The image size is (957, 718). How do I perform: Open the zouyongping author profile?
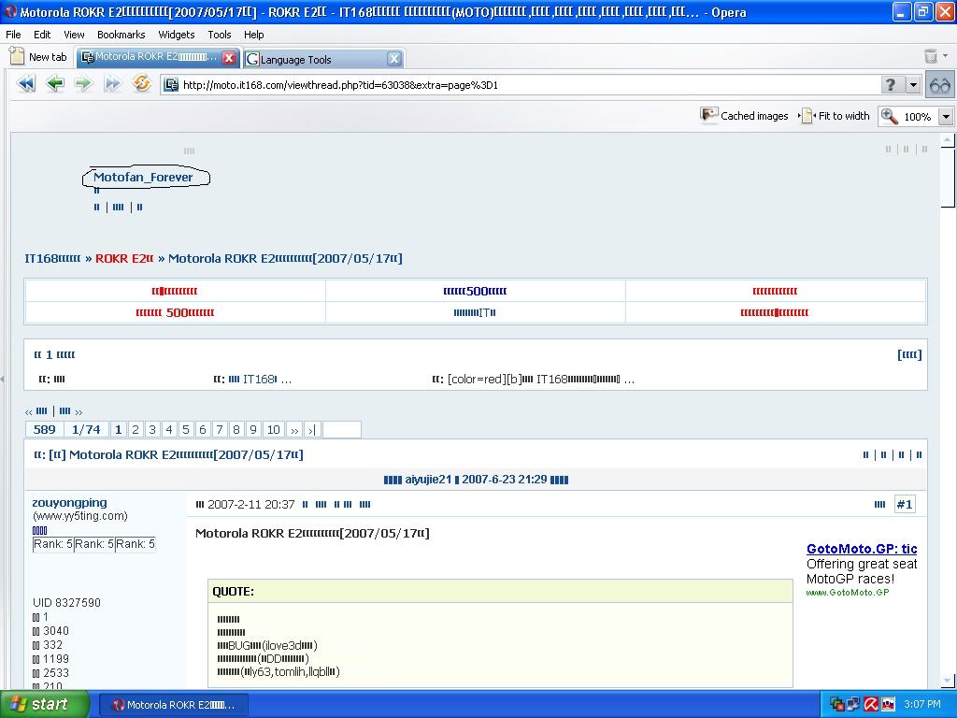coord(69,502)
